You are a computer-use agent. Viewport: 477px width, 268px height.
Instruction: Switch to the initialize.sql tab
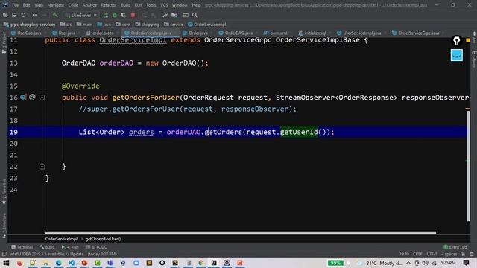[315, 33]
